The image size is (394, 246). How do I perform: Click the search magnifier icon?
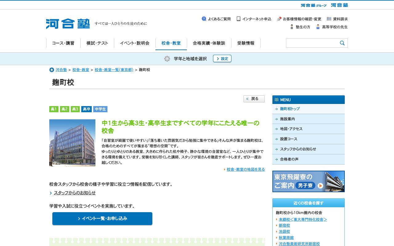pos(342,43)
